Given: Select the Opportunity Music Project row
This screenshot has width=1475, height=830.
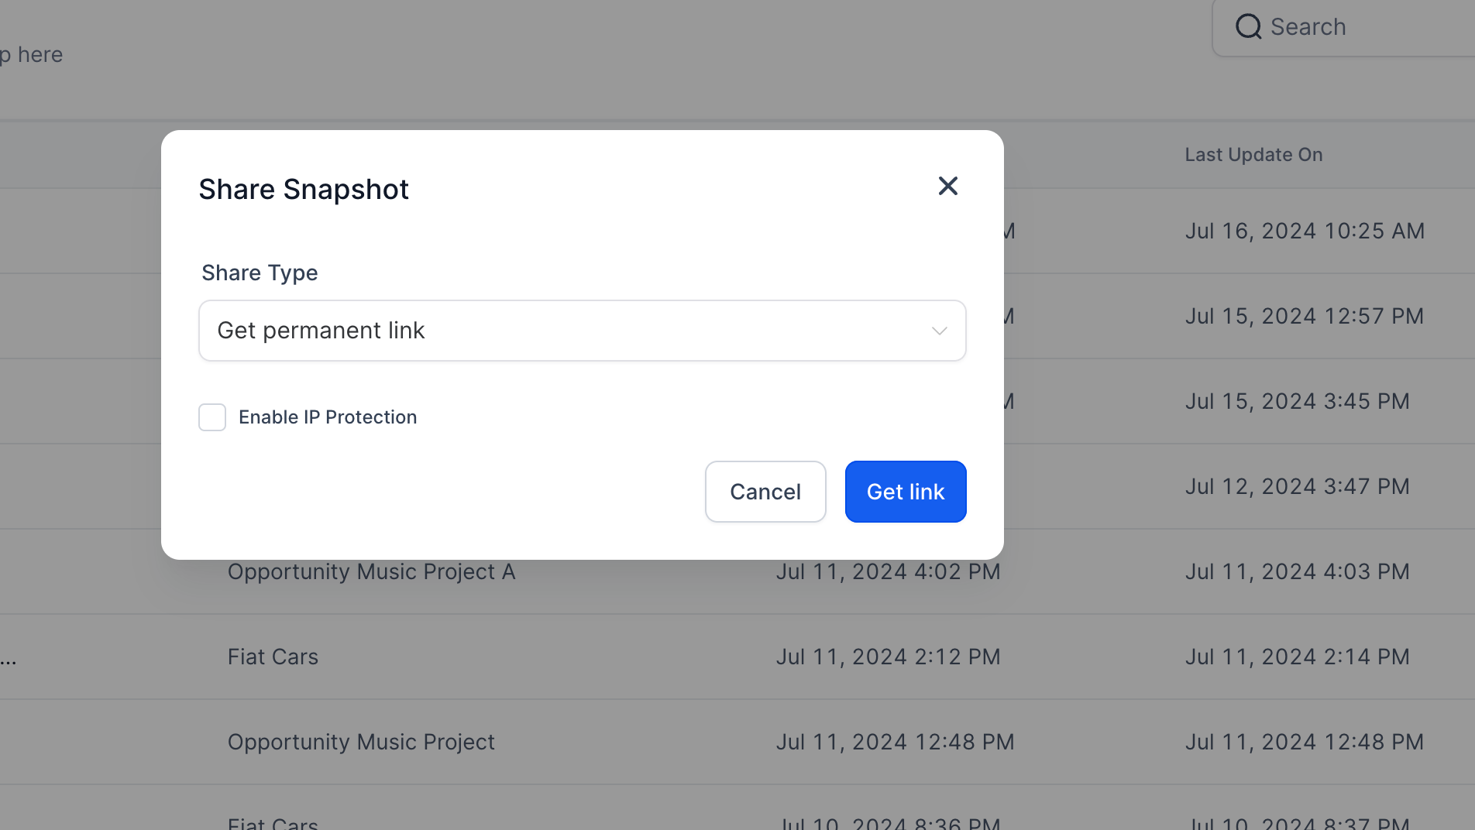Looking at the screenshot, I should (x=737, y=743).
